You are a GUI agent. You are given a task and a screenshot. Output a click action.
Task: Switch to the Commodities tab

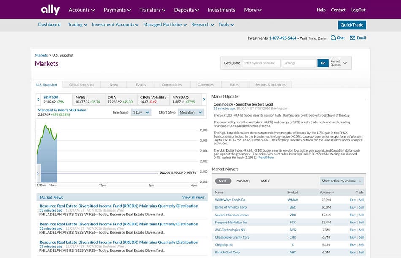(172, 85)
